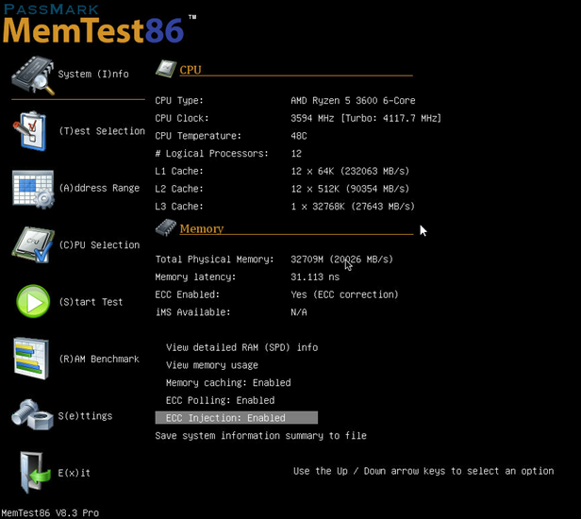Click the PassMark MemTest86 logo

99,24
